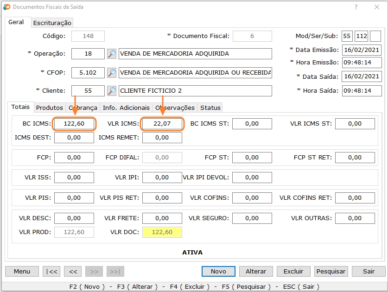This screenshot has width=388, height=292.
Task: Click the application icon in title bar
Action: point(6,7)
